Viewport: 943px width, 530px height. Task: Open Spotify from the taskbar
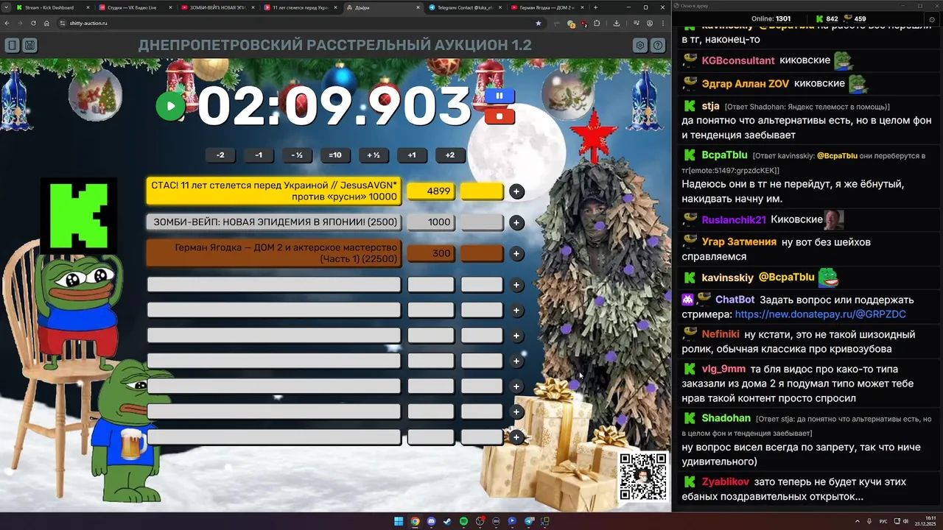(463, 521)
